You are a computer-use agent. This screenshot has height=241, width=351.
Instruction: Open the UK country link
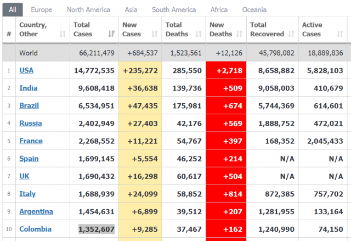click(24, 176)
